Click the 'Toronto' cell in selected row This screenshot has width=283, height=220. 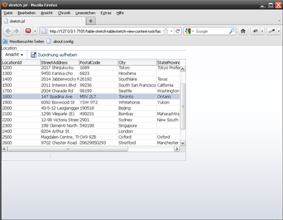coord(137,97)
